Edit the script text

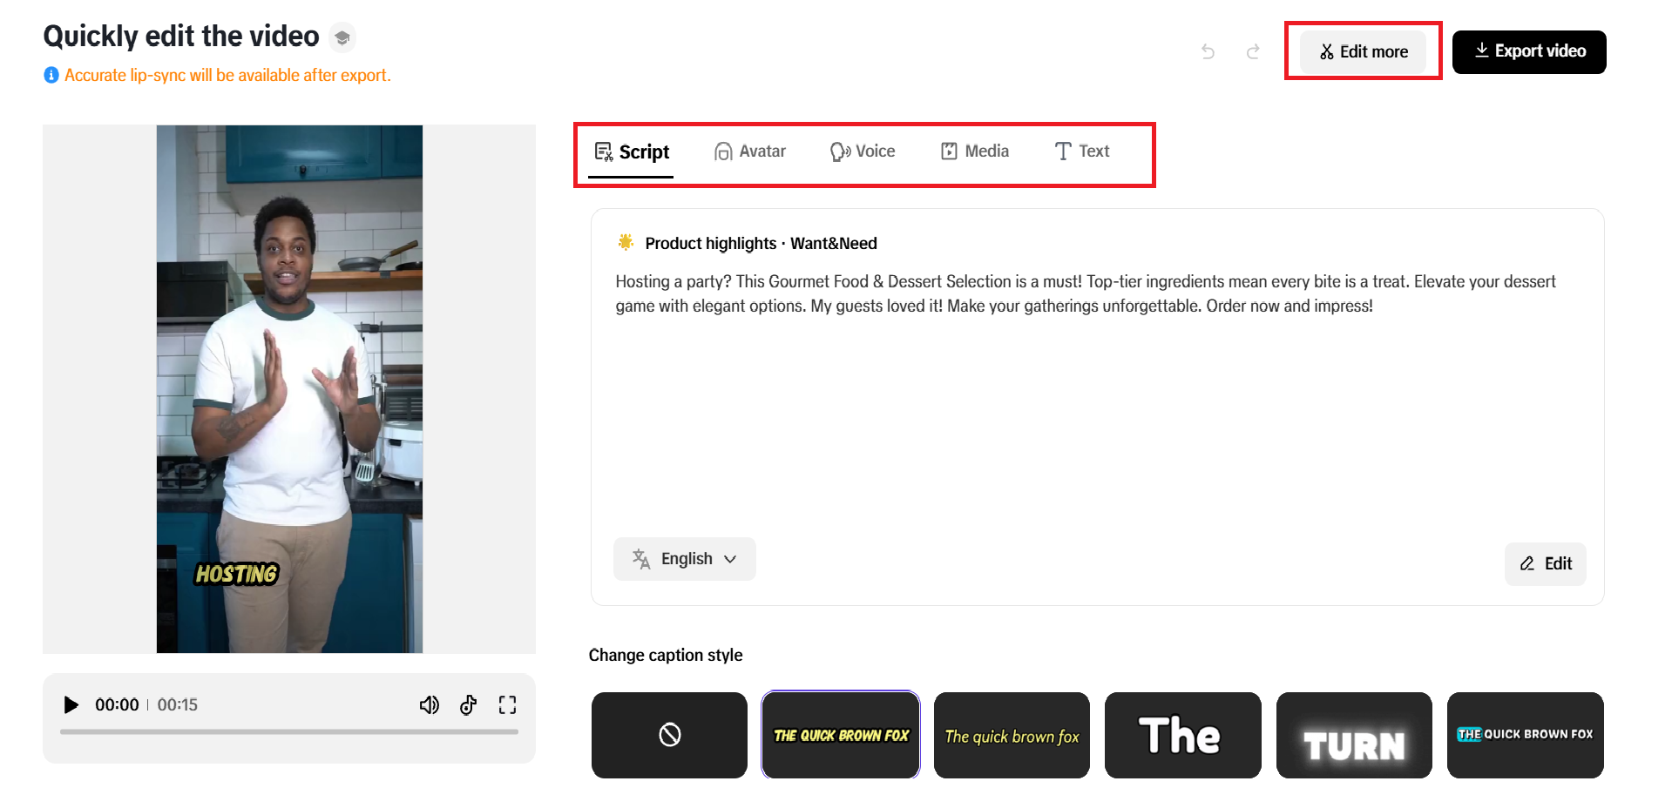tap(1545, 564)
